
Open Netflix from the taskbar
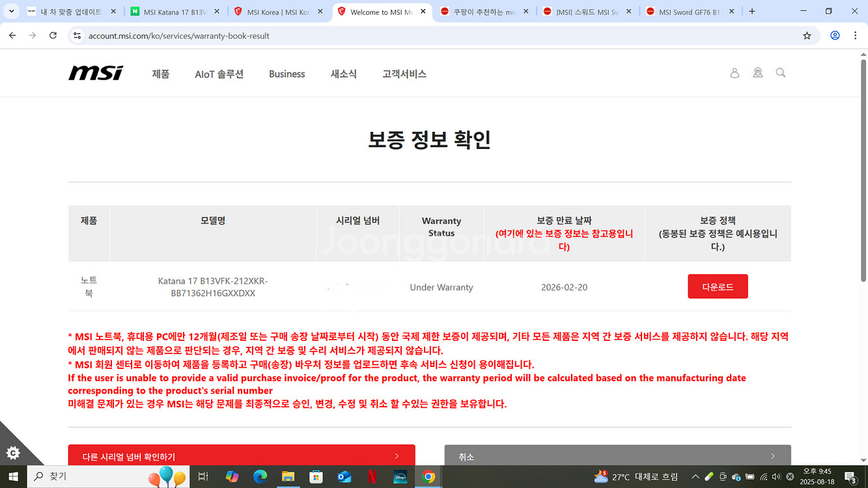click(372, 477)
